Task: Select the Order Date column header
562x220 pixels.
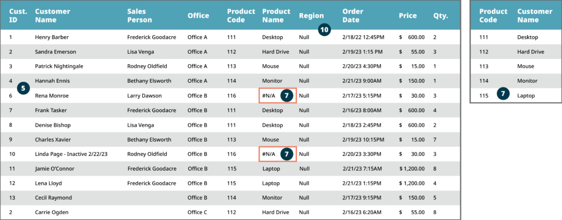Action: (x=351, y=15)
